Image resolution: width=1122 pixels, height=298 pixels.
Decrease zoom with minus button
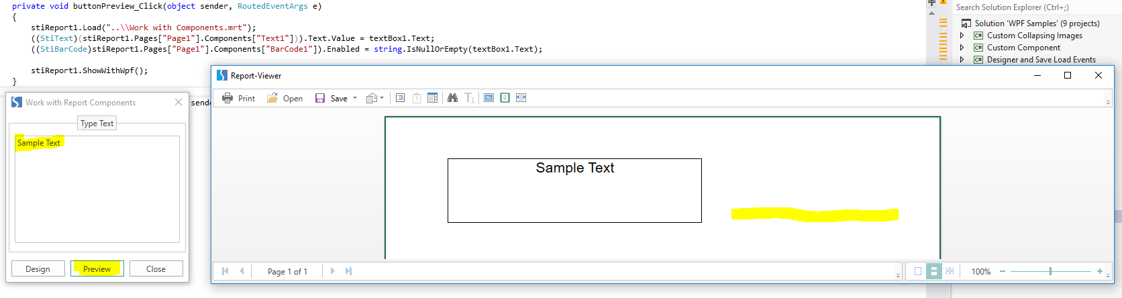click(x=1003, y=271)
